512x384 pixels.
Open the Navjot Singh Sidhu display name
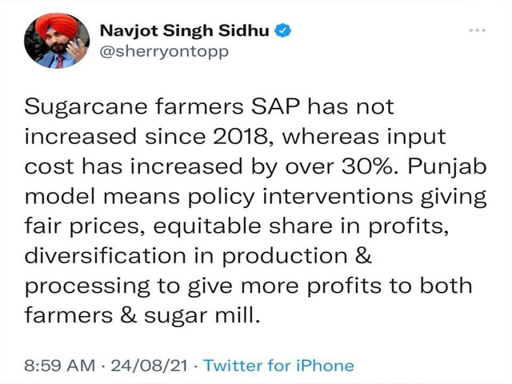pyautogui.click(x=185, y=31)
